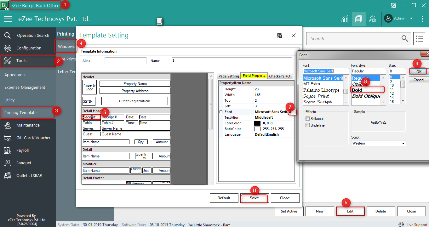Switch to Page Setting tab
The width and height of the screenshot is (429, 227).
(229, 76)
